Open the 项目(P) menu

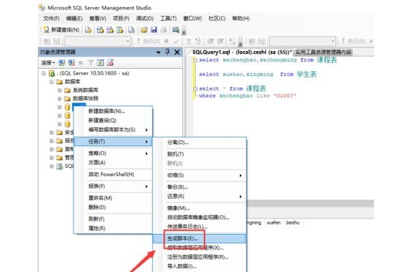point(121,18)
